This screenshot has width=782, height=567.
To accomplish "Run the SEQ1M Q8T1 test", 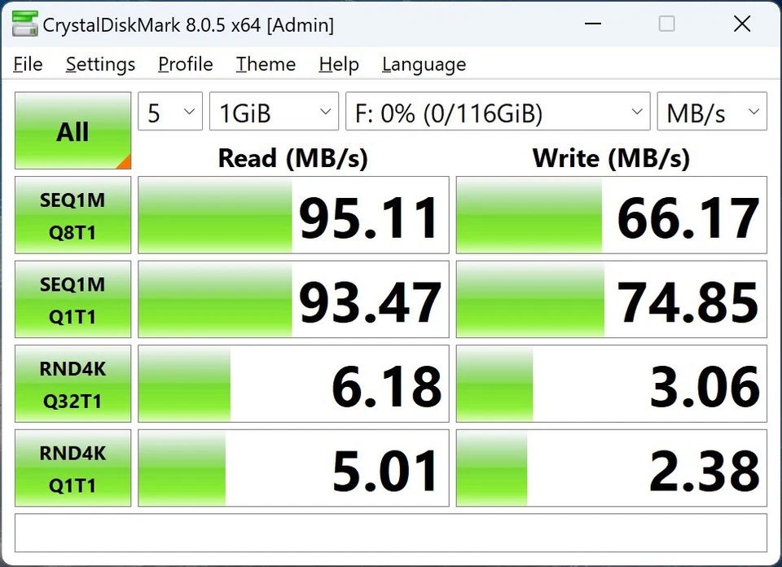I will 72,215.
